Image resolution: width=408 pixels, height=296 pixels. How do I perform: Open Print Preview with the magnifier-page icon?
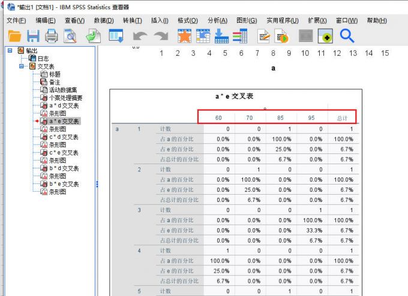click(x=70, y=36)
